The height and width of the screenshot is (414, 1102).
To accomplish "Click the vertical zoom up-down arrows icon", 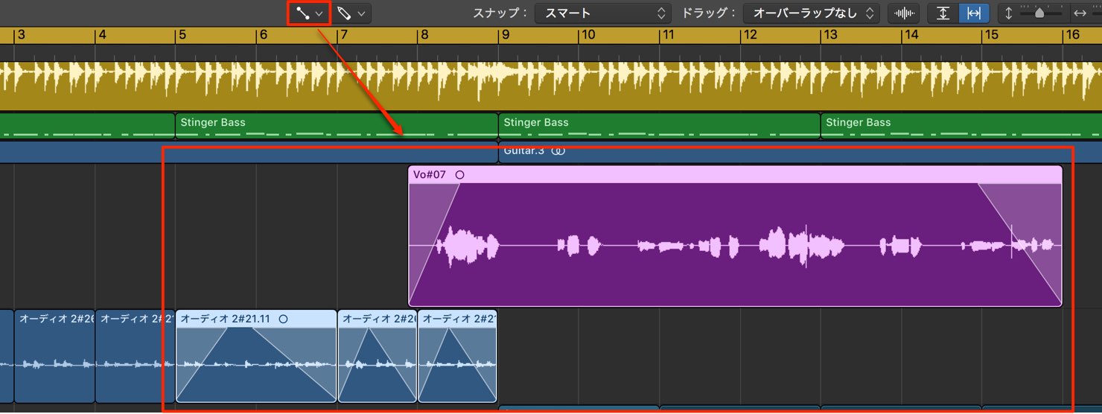I will (1009, 13).
